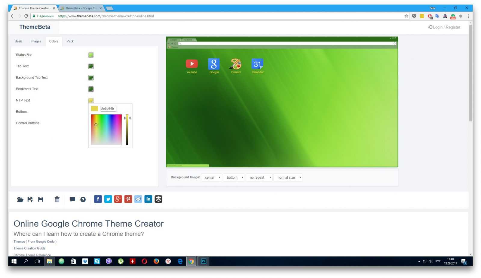481x278 pixels.
Task: Click the Calendar icon in theme preview
Action: pos(257,64)
